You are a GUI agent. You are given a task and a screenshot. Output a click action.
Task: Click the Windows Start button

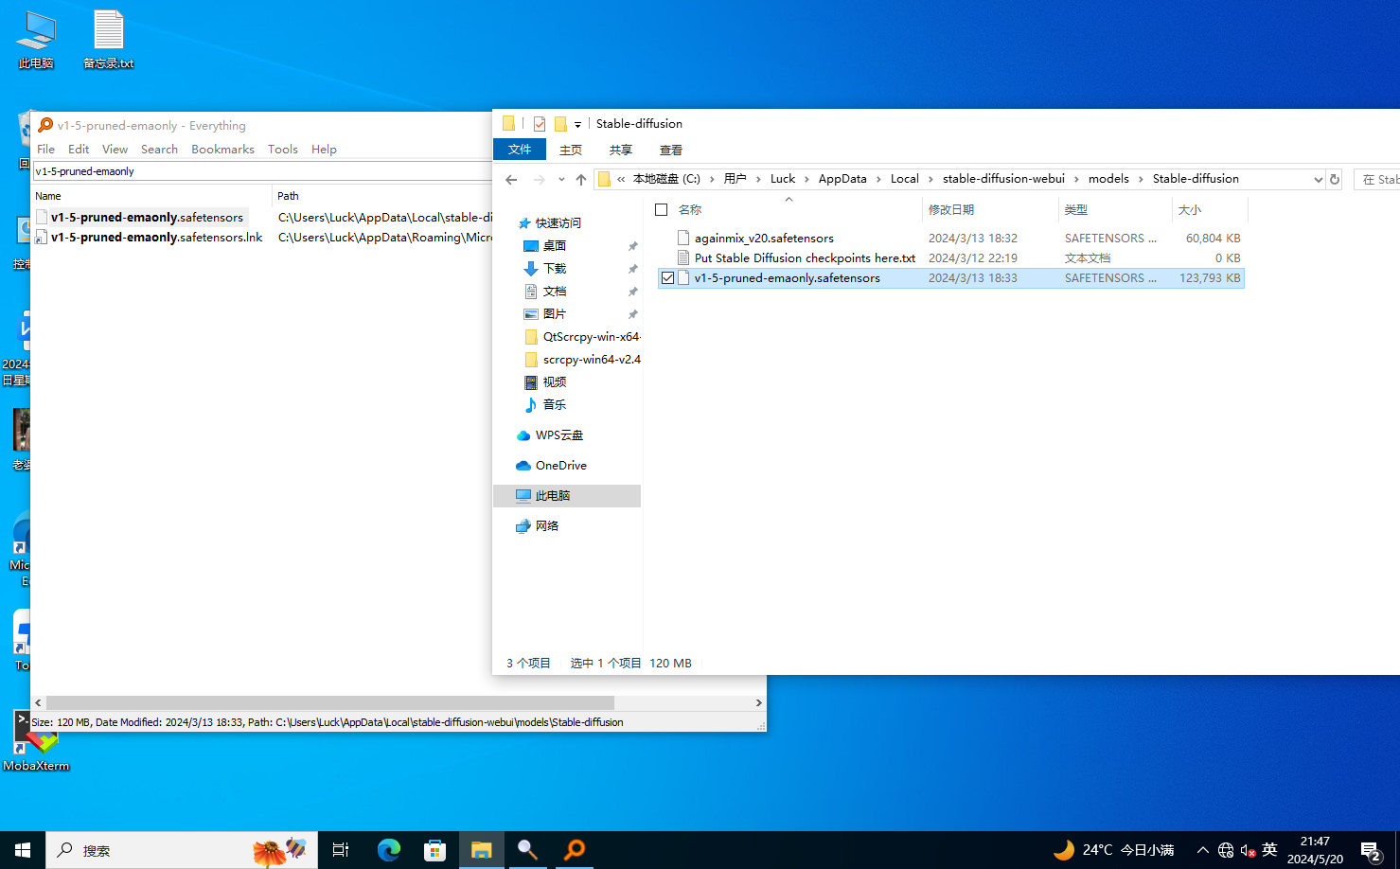23,850
